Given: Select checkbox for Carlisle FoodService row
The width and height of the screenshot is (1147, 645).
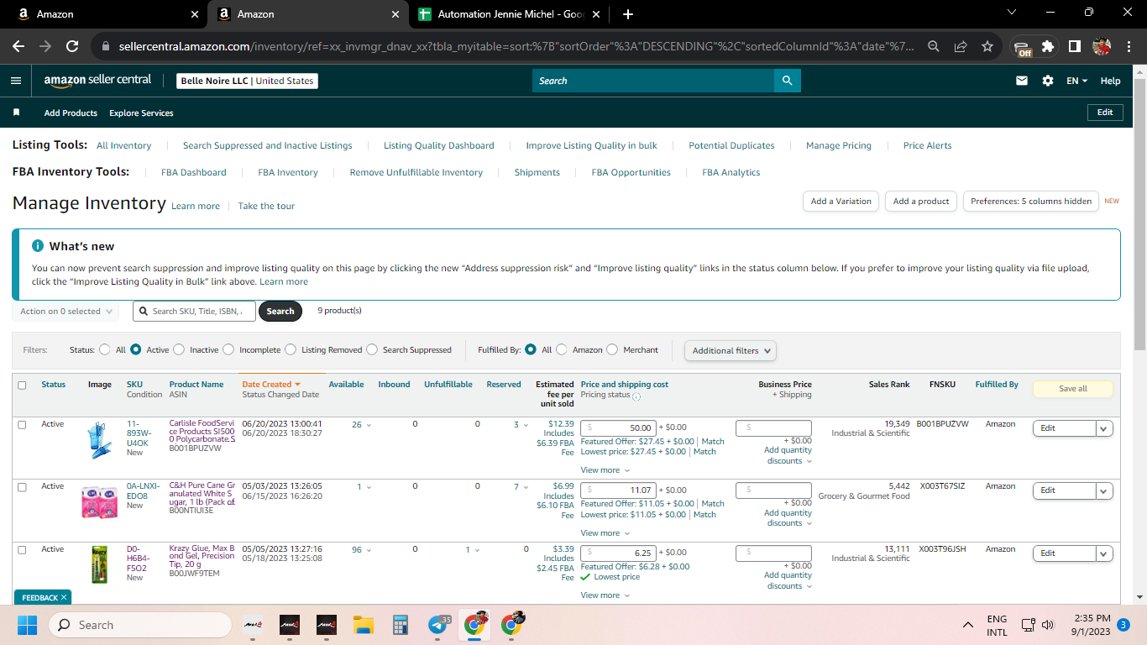Looking at the screenshot, I should pos(22,425).
